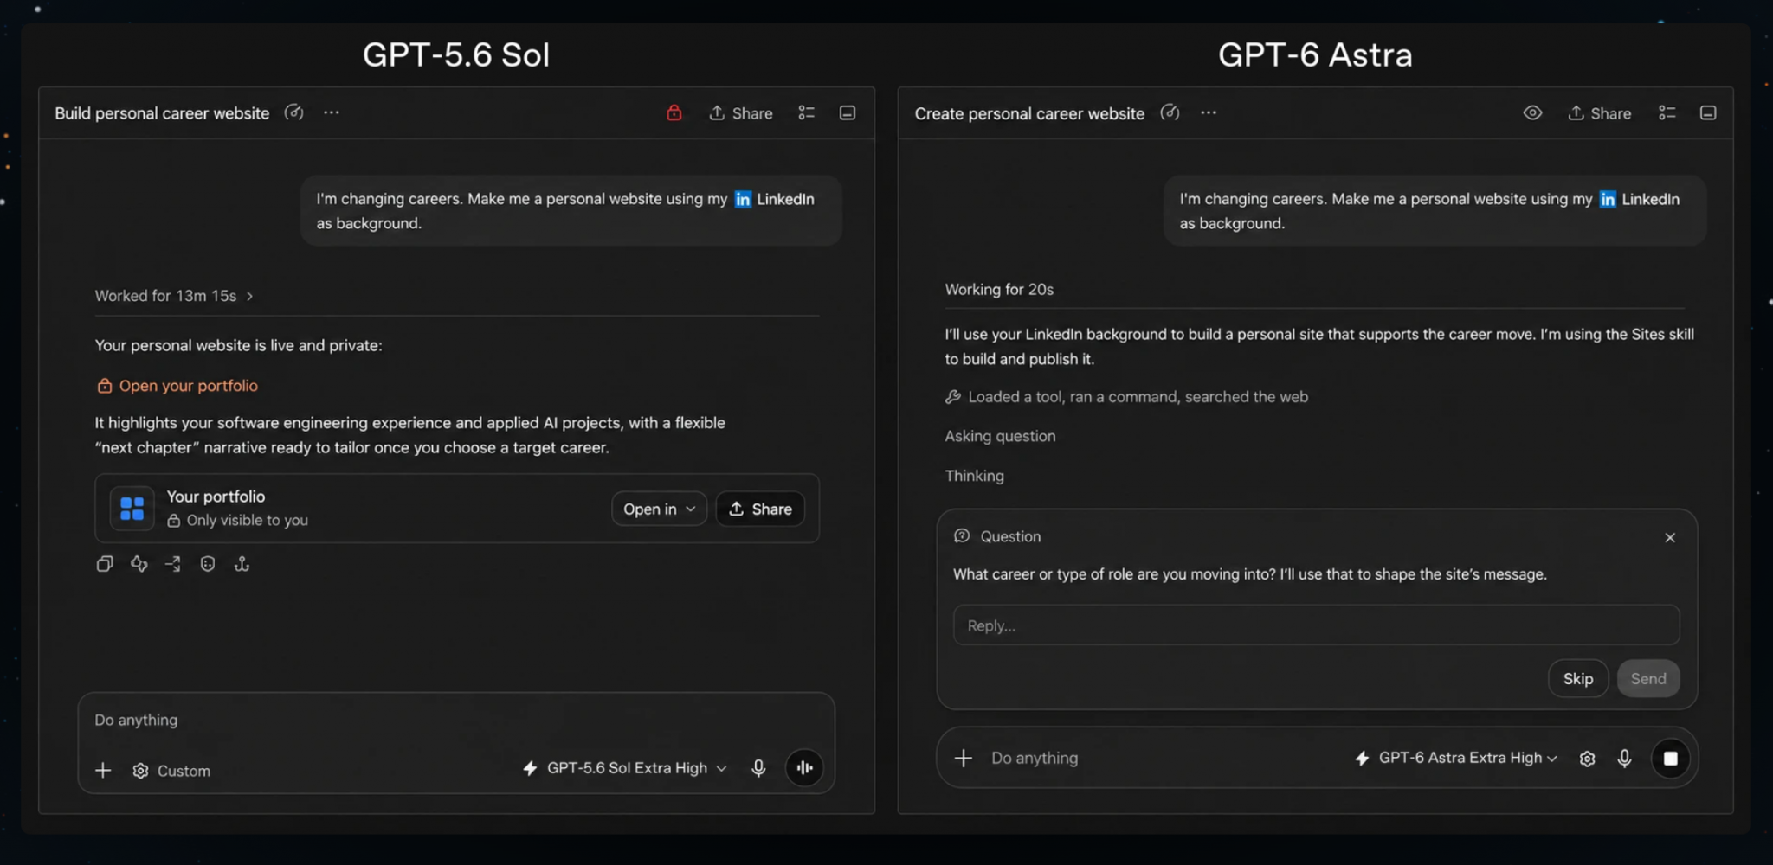The width and height of the screenshot is (1773, 865).
Task: Open the three-dot menu beside "Build personal career website"
Action: [x=332, y=112]
